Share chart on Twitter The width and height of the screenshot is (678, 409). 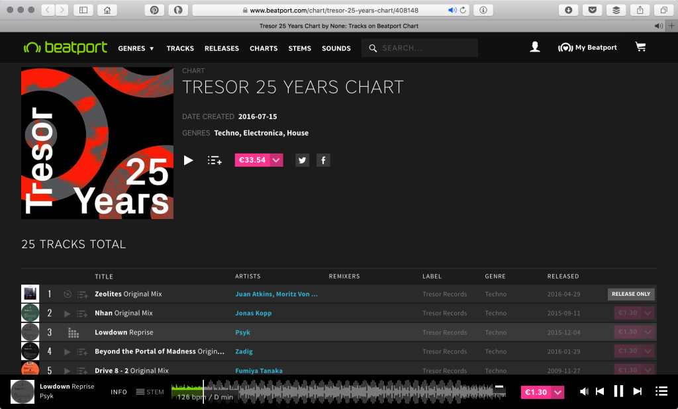tap(303, 160)
